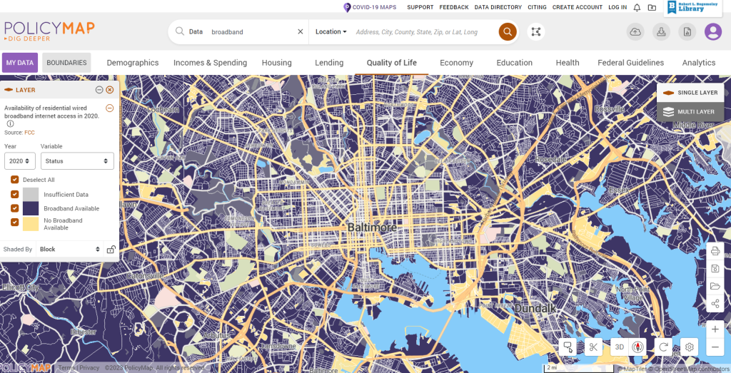
Task: Click the download data icon
Action: (x=661, y=31)
